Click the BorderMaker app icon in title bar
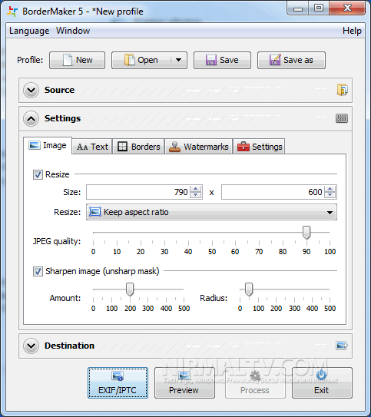The image size is (371, 417). click(x=12, y=12)
